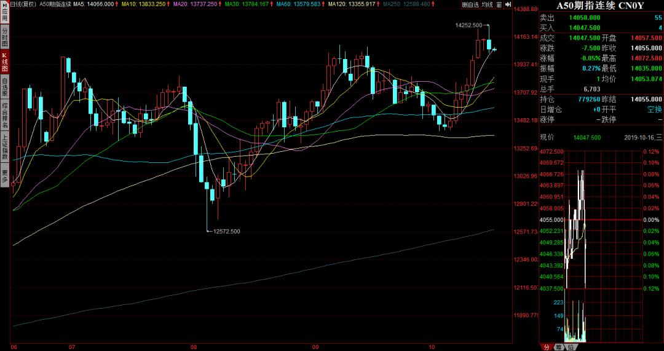Click the 最低 low value 14035.000

[x=646, y=68]
